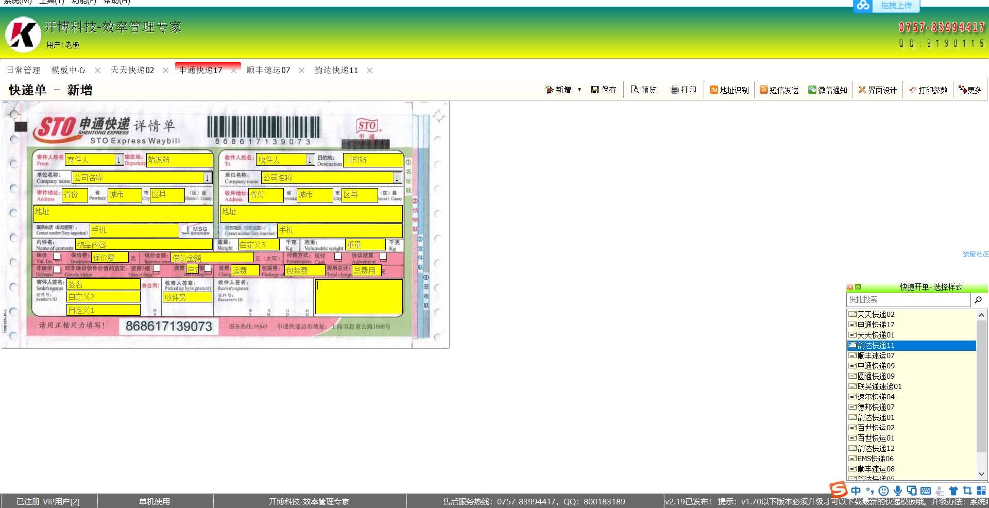Click the Sogou skin shirt icon
The width and height of the screenshot is (989, 508).
(x=953, y=490)
